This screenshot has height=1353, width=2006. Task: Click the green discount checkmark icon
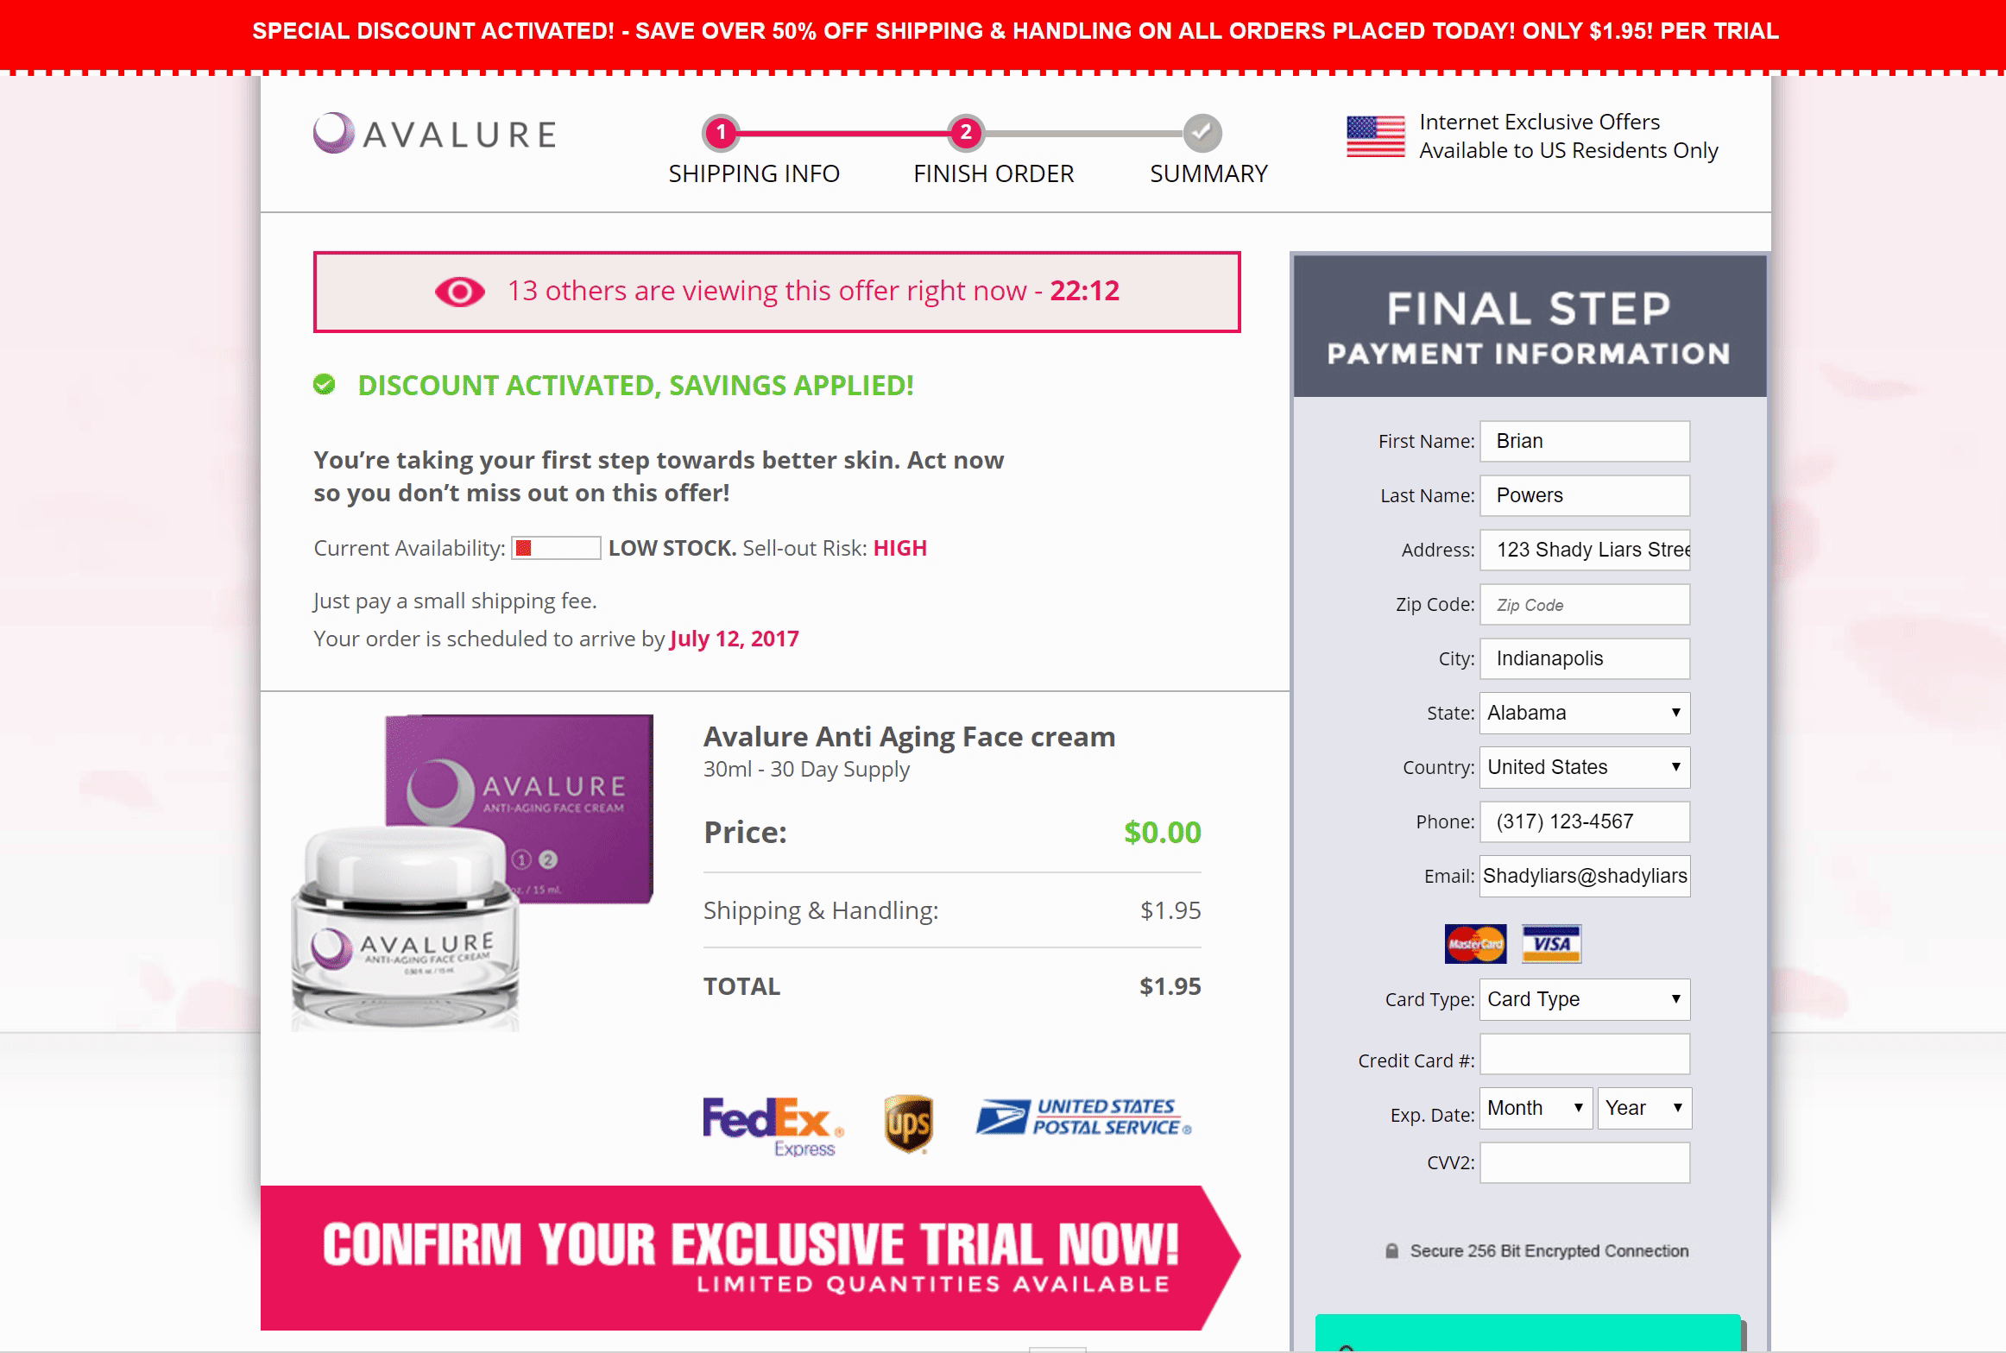(x=324, y=384)
